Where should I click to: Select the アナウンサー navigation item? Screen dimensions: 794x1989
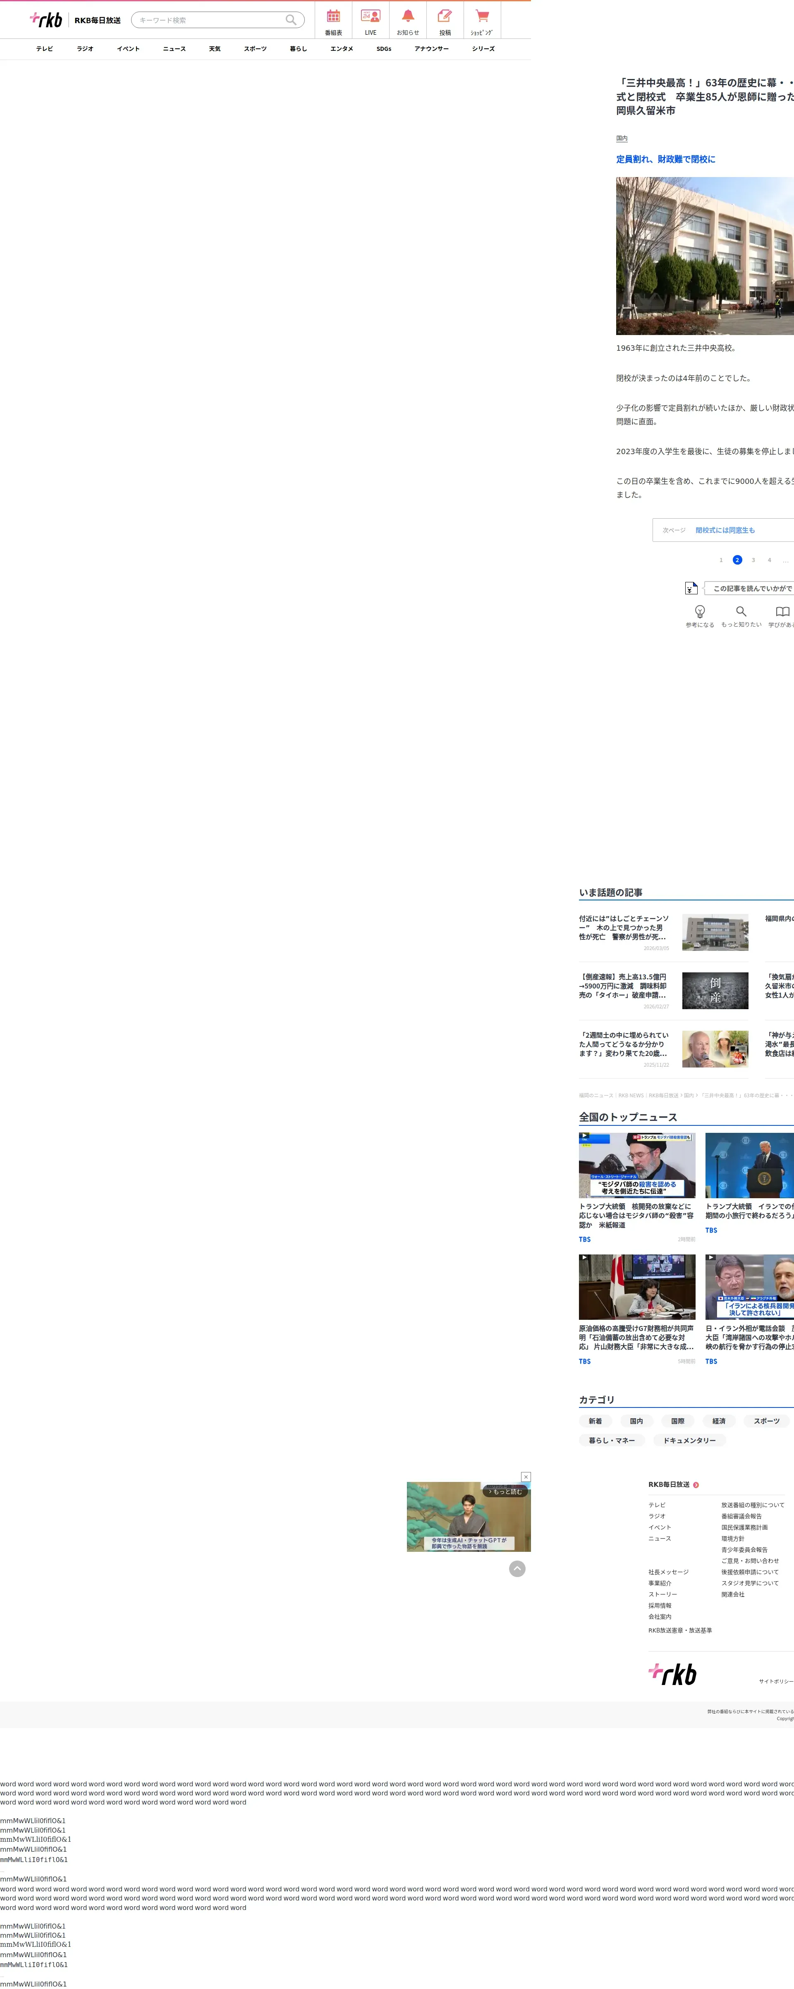[431, 49]
